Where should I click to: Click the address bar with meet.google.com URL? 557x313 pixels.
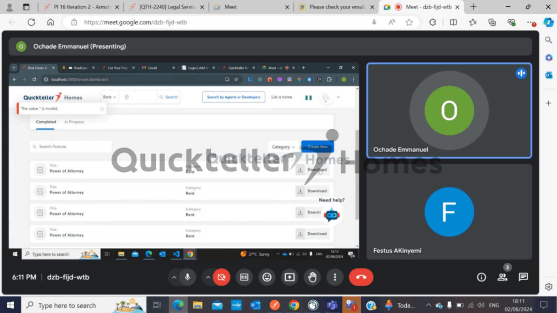222,22
